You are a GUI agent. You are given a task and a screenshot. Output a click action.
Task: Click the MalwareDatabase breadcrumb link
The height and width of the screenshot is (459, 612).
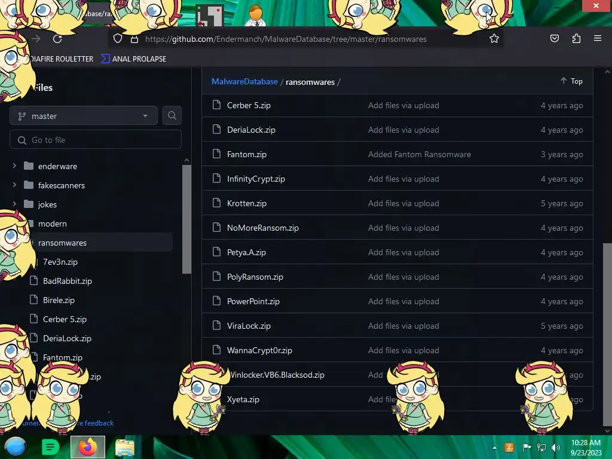pos(244,81)
